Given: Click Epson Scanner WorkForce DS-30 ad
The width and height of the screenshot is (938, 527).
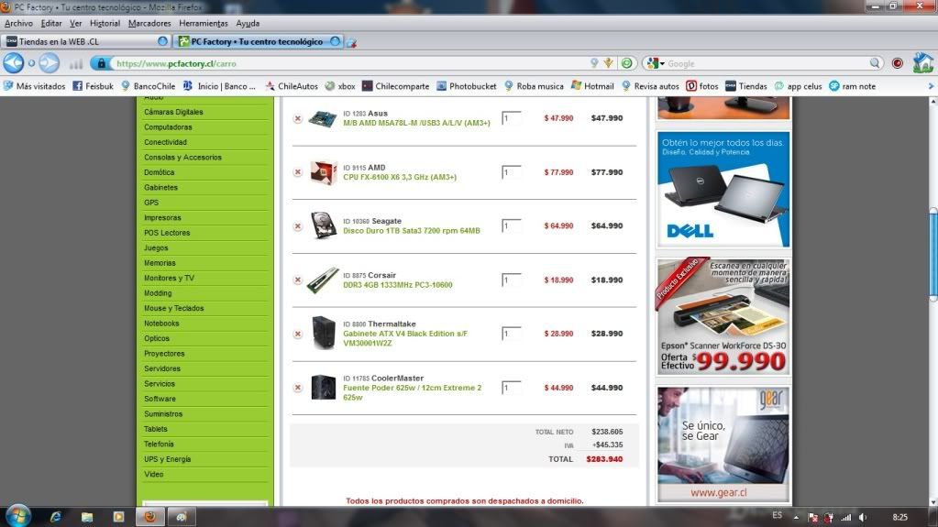Looking at the screenshot, I should point(723,316).
